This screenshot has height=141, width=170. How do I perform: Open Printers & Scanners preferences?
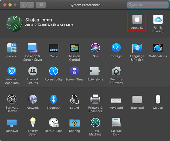(95, 99)
